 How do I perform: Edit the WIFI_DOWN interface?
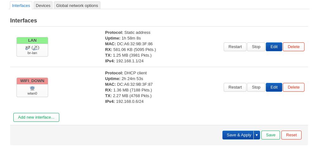(x=274, y=87)
